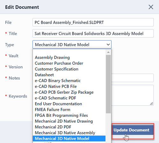This screenshot has height=143, width=159.
Task: Choose Customer Specification type
Action: click(x=69, y=69)
